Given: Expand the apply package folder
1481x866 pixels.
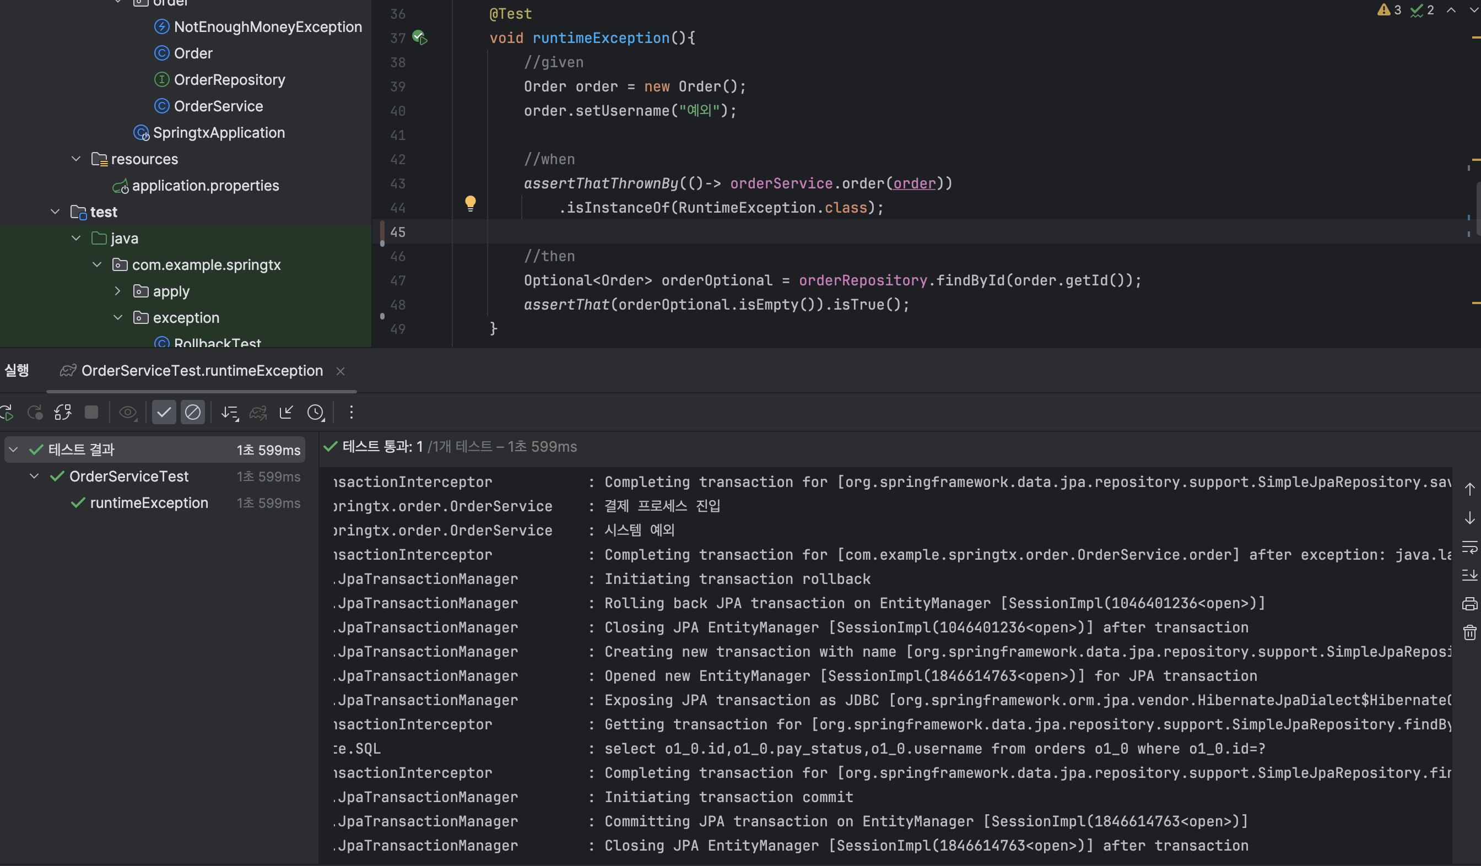Looking at the screenshot, I should [x=117, y=291].
